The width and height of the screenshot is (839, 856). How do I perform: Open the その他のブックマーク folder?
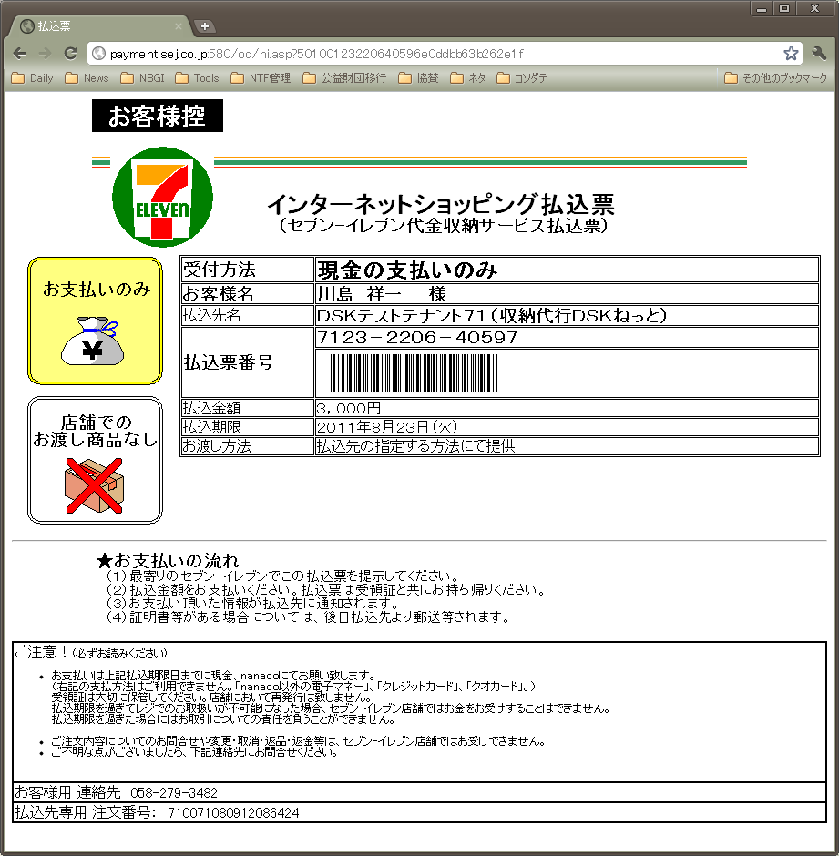pyautogui.click(x=775, y=78)
